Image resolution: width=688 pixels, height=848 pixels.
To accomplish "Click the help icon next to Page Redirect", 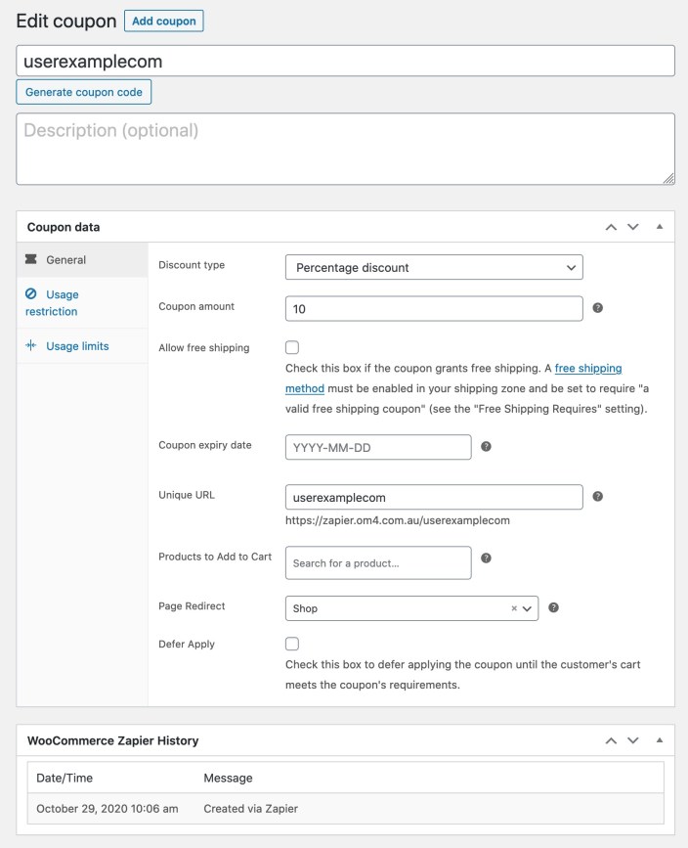I will pyautogui.click(x=553, y=607).
